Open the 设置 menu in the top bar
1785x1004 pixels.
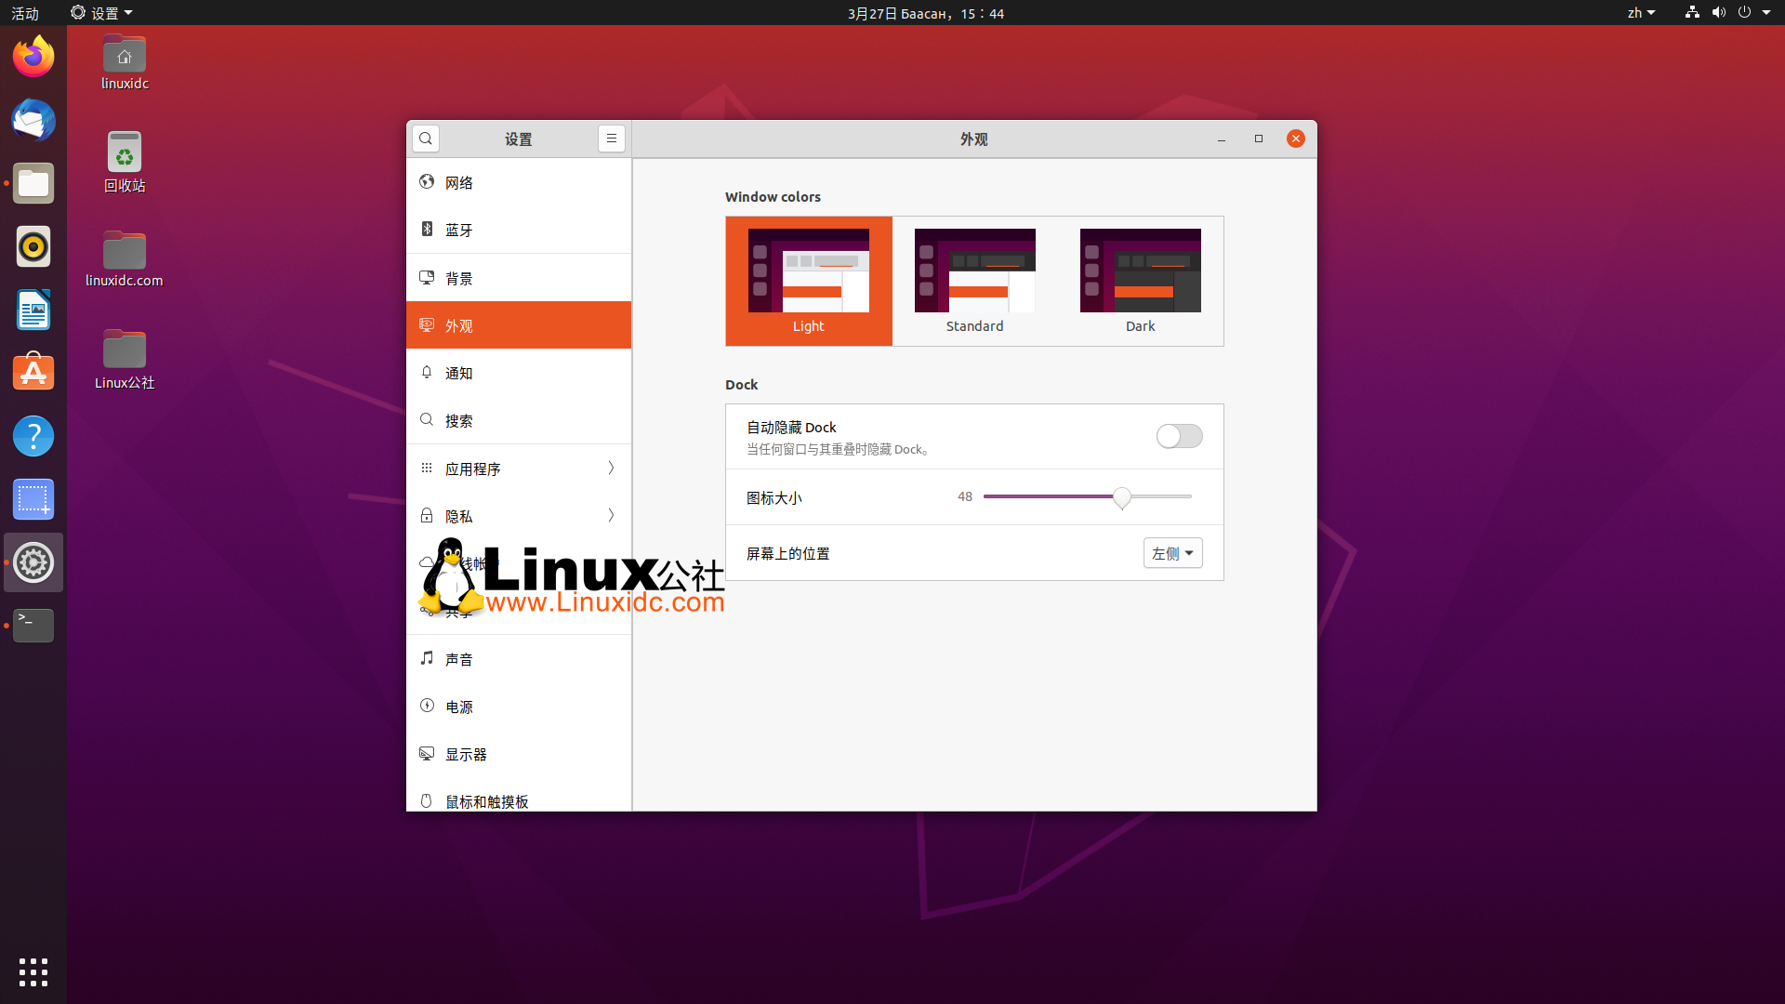100,12
